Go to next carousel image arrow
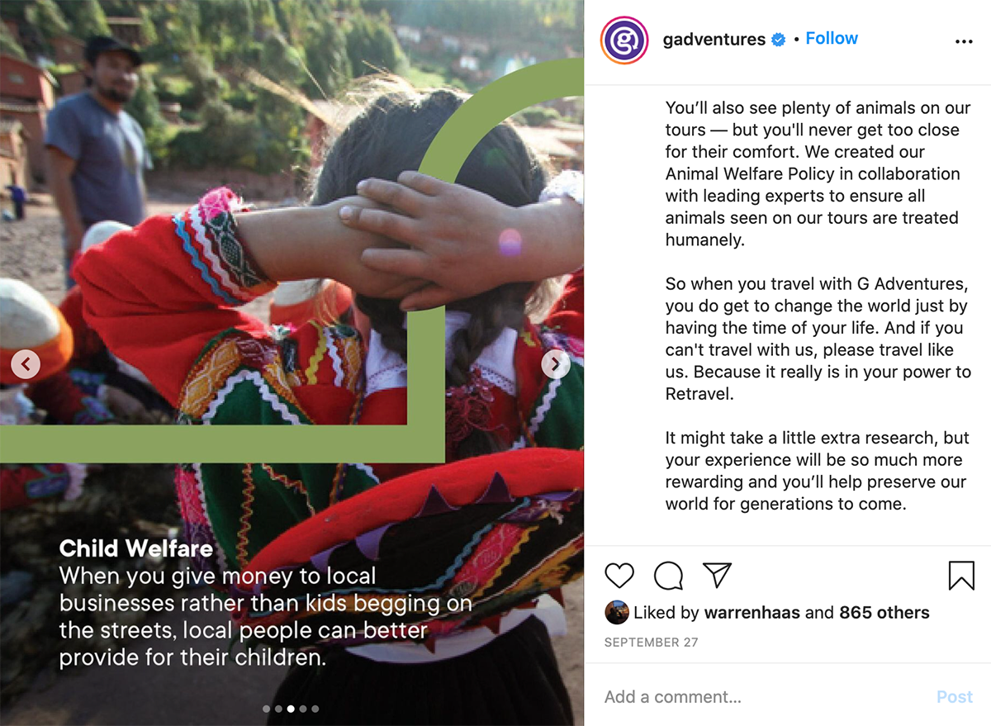 point(556,363)
